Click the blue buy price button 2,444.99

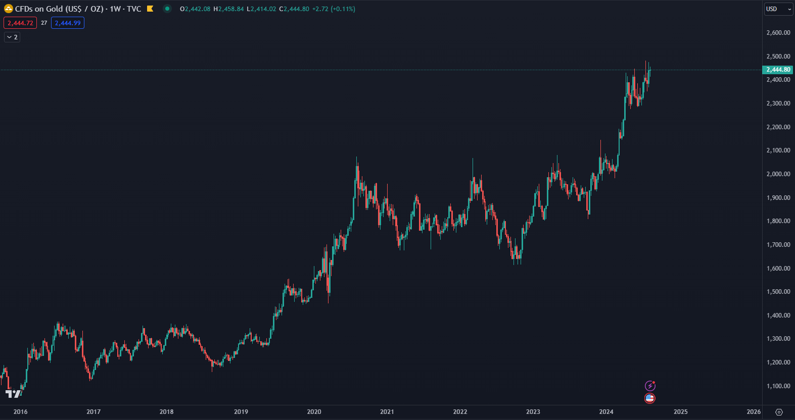coord(68,23)
